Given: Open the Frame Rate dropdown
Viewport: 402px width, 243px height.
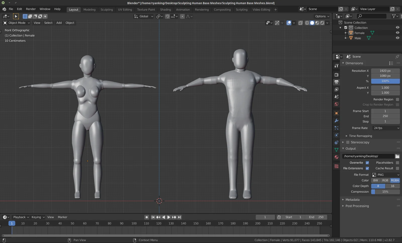Looking at the screenshot, I should [x=386, y=128].
